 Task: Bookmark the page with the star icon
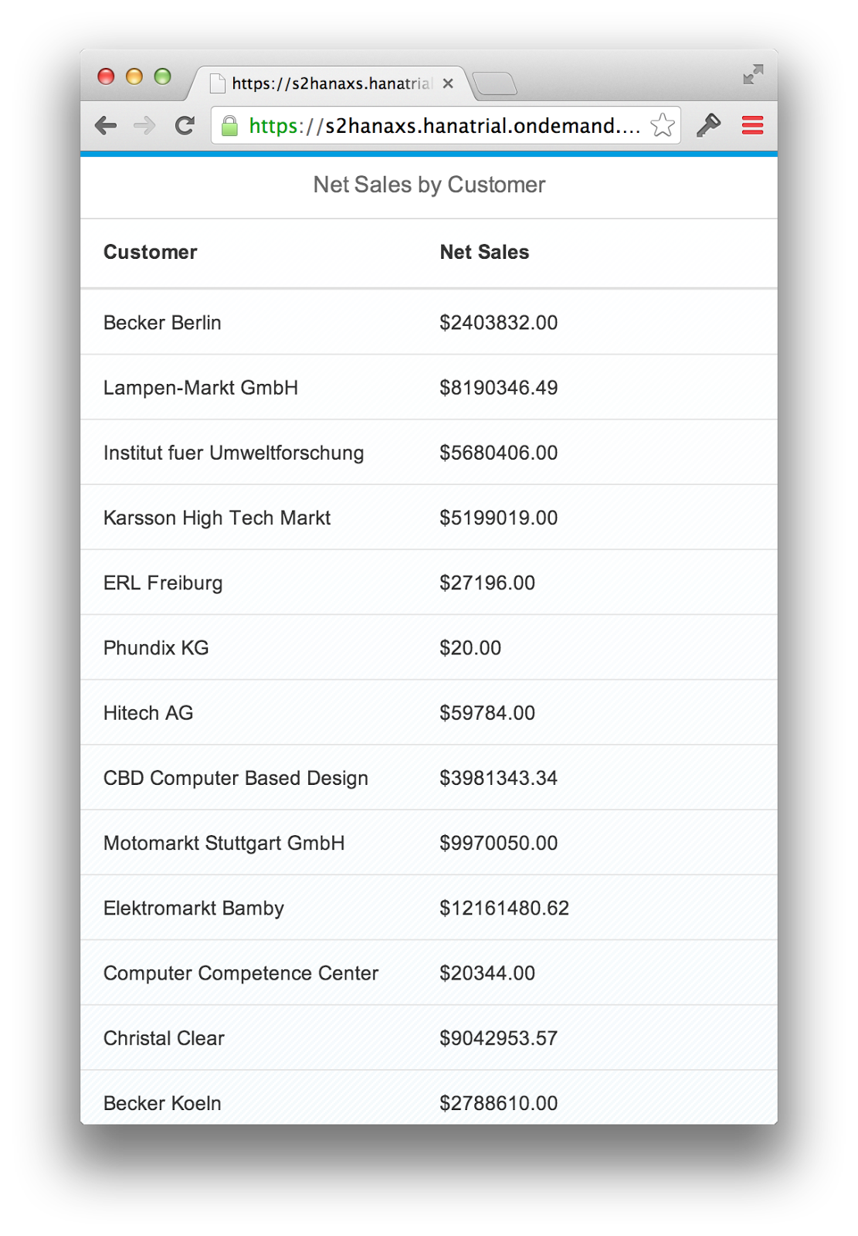point(663,125)
